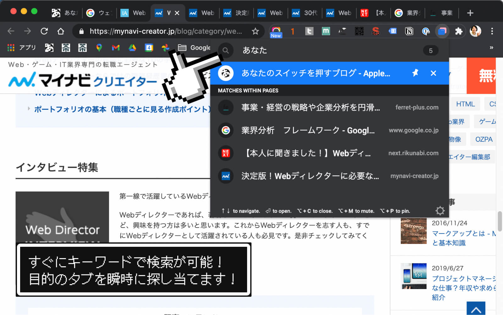Go back with the browser back arrow

11,31
